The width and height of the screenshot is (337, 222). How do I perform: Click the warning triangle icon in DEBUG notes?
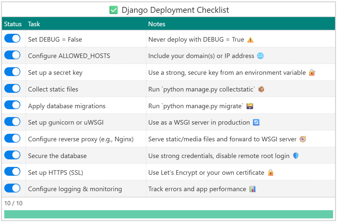coord(251,40)
